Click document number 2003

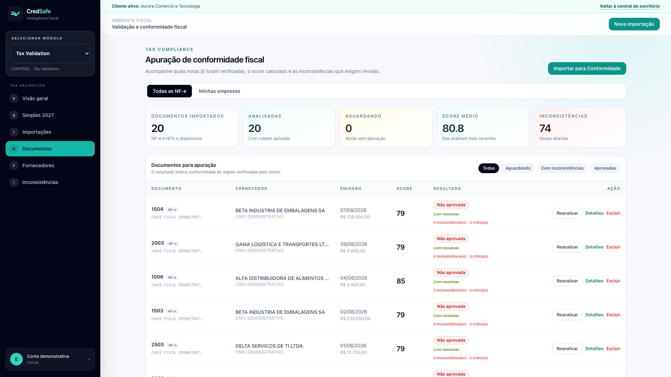158,243
